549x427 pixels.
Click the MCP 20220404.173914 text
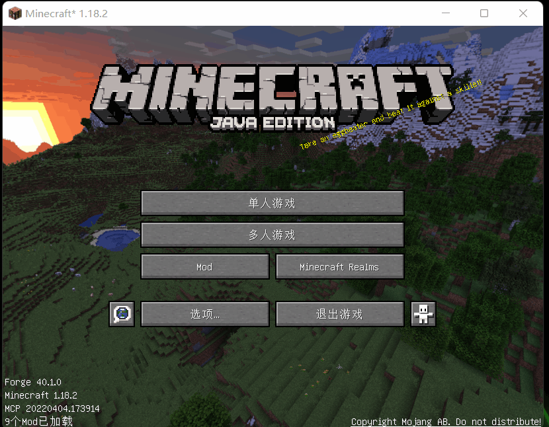[x=52, y=408]
